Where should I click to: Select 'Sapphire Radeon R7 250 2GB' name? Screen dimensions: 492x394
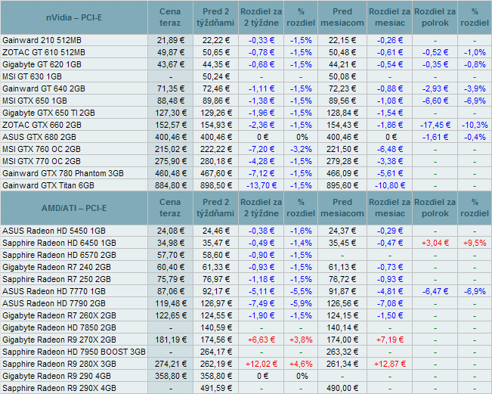(x=57, y=279)
